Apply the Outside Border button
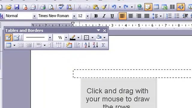Image resolution: width=192 pixels, height=108 pixels. (x=86, y=37)
